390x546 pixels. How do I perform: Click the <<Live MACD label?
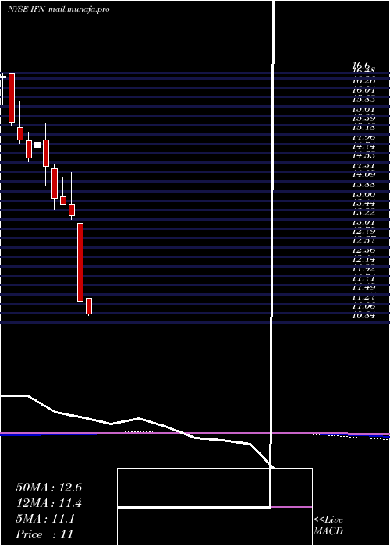(328, 526)
